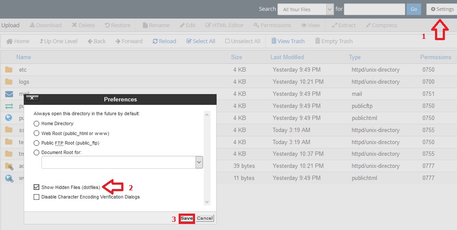The width and height of the screenshot is (457, 230).
Task: Click the mail type cell
Action: click(x=357, y=94)
